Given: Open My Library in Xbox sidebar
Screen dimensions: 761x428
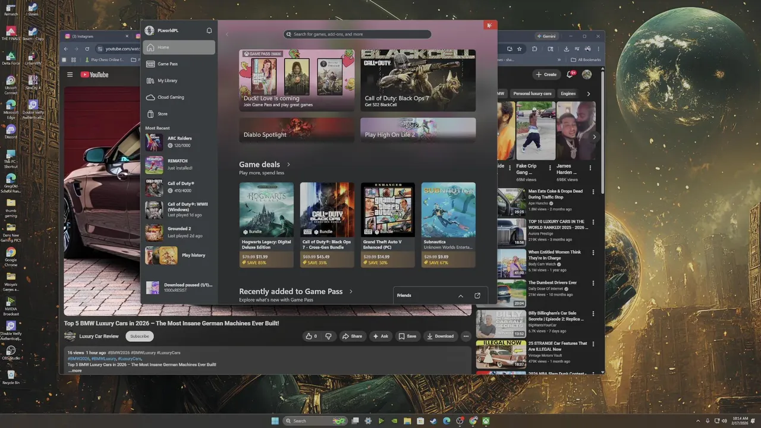Looking at the screenshot, I should pos(179,80).
